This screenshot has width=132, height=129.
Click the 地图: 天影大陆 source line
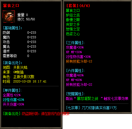coord(15,67)
